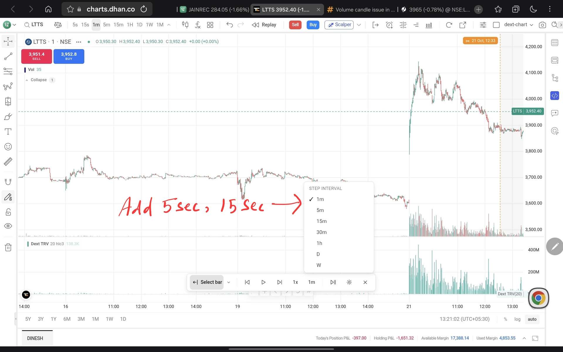The height and width of the screenshot is (352, 563).
Task: Open the replay interval 1m dropdown
Action: pyautogui.click(x=311, y=282)
